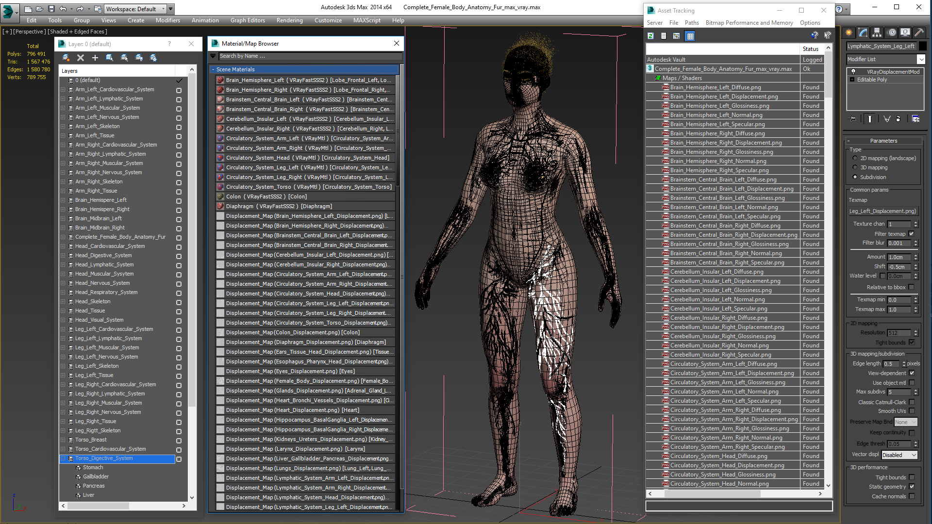
Task: Click Shaded + Edged Faces viewport label
Action: 78,32
